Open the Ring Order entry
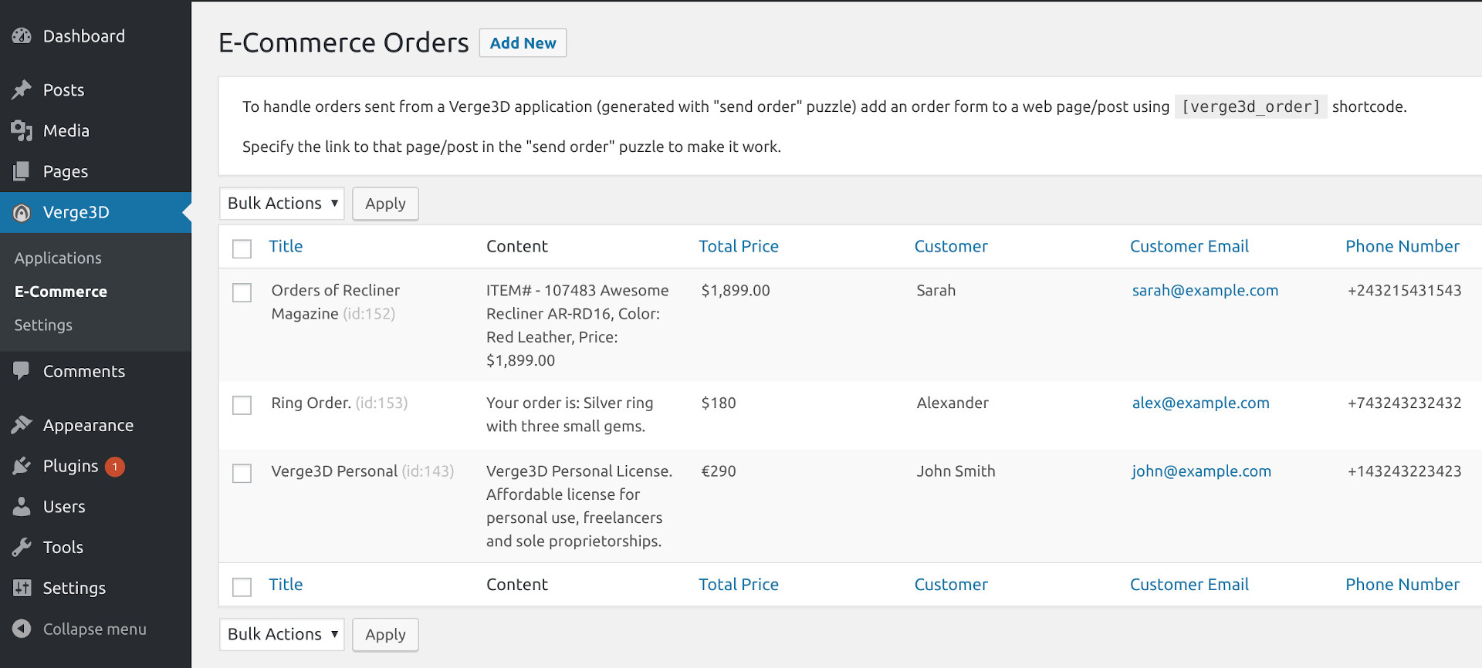This screenshot has height=668, width=1482. (x=311, y=403)
